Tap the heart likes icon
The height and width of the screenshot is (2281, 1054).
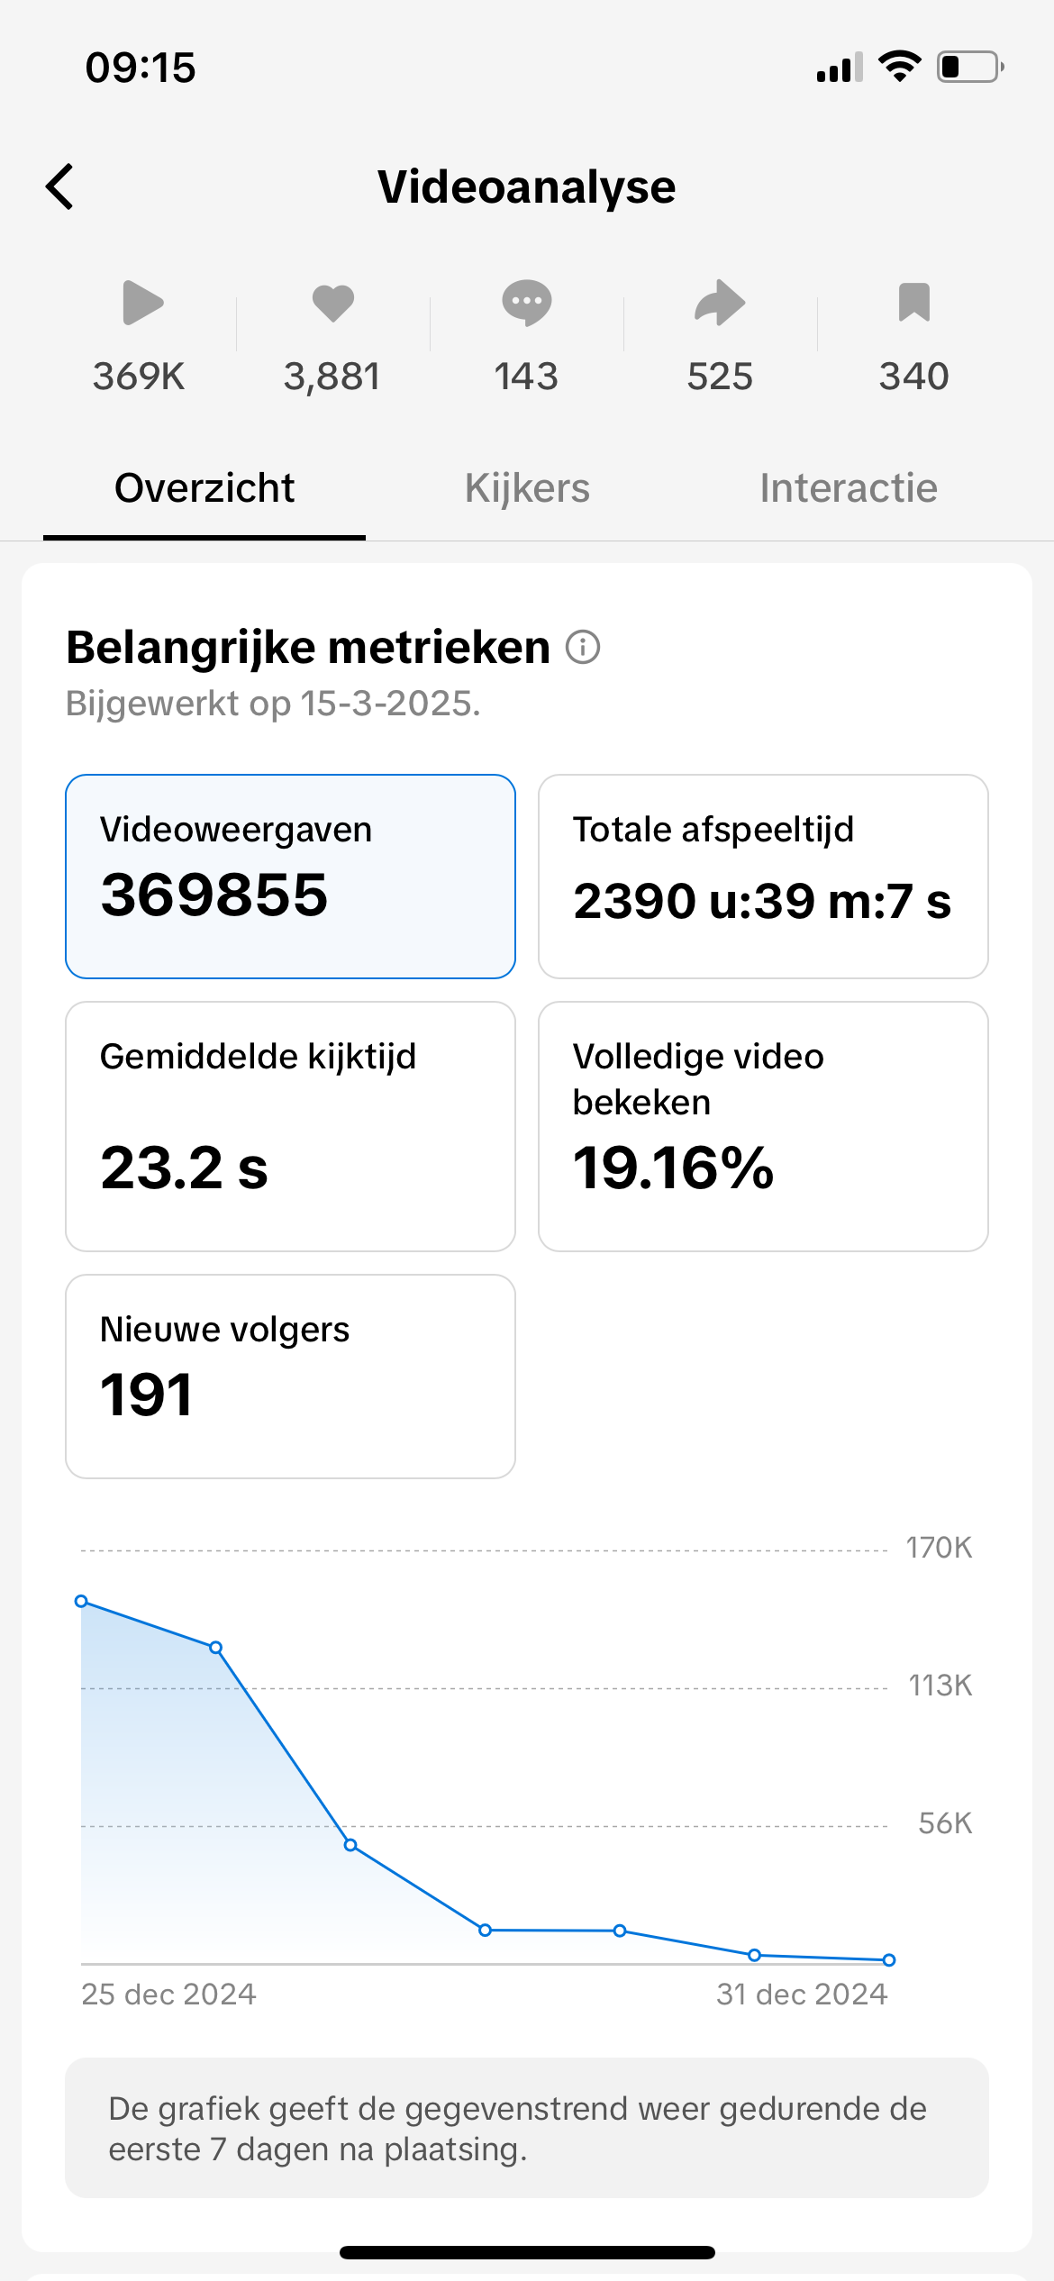click(x=332, y=303)
